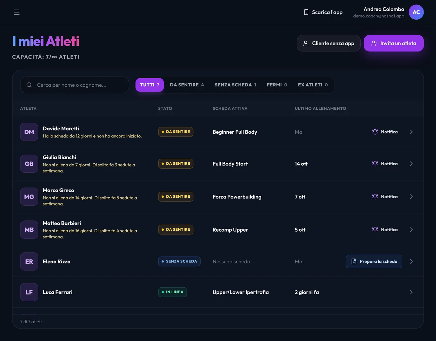
Task: Click the bell icon in Giulia Bianchi's row
Action: pyautogui.click(x=375, y=164)
